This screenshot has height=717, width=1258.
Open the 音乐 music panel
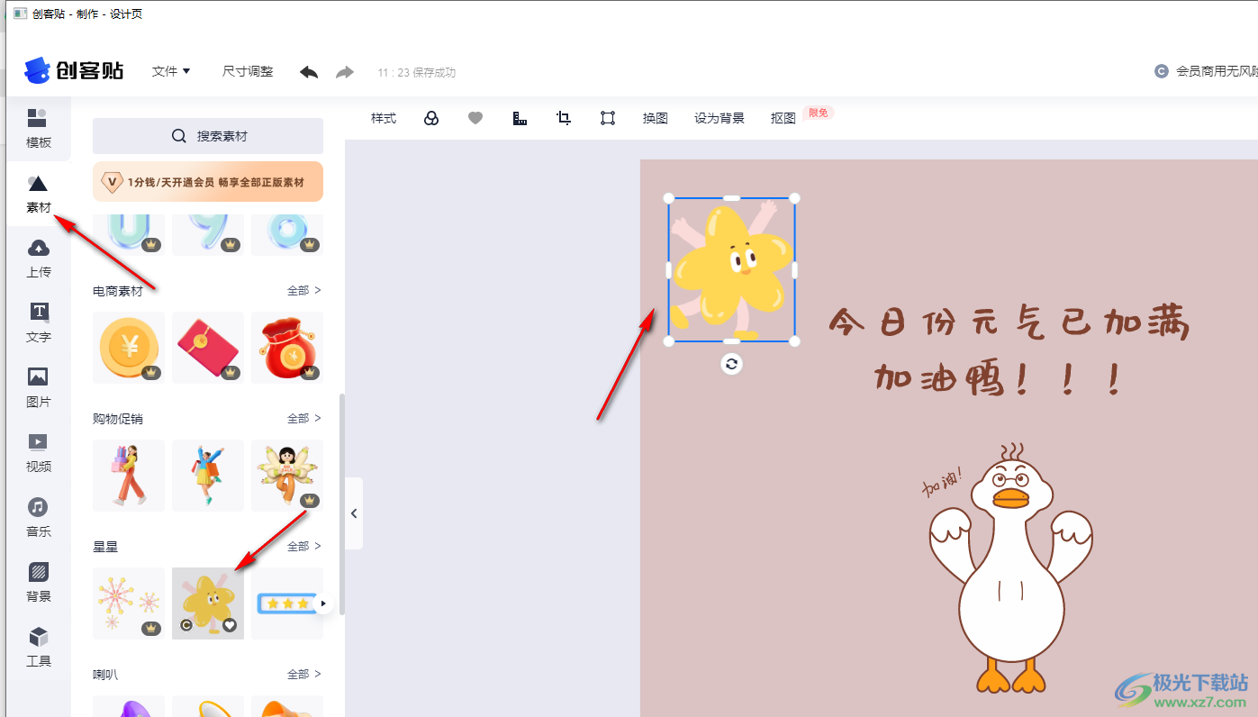coord(38,518)
